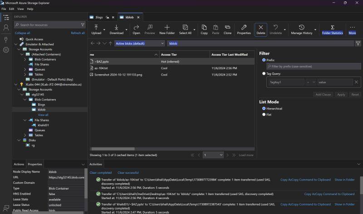Collapse the Disks node

(19, 140)
